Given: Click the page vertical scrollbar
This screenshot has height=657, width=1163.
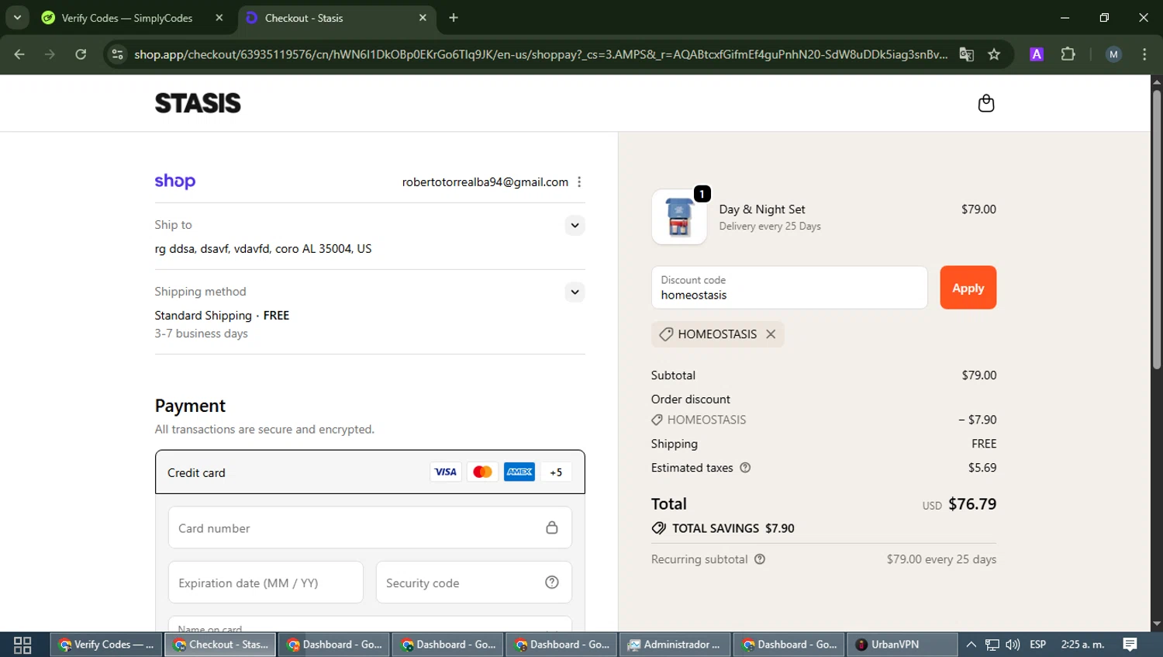Looking at the screenshot, I should [x=1157, y=230].
